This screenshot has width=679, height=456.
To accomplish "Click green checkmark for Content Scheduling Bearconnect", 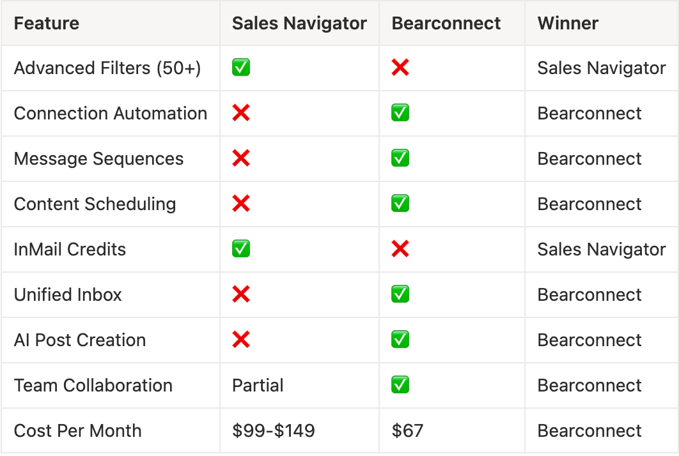I will pyautogui.click(x=400, y=204).
